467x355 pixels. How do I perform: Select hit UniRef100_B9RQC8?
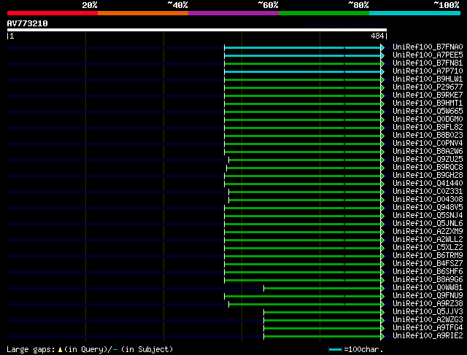click(428, 168)
